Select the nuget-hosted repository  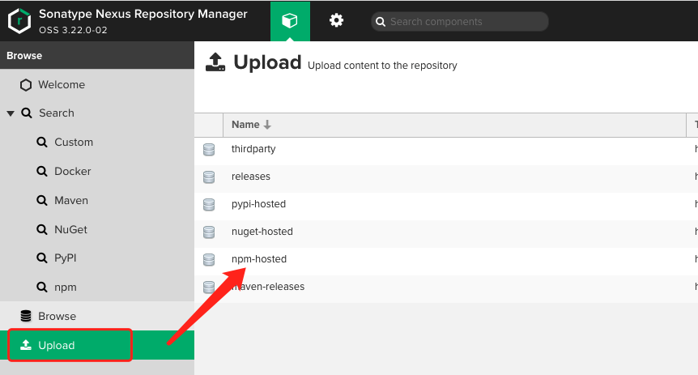pos(262,232)
